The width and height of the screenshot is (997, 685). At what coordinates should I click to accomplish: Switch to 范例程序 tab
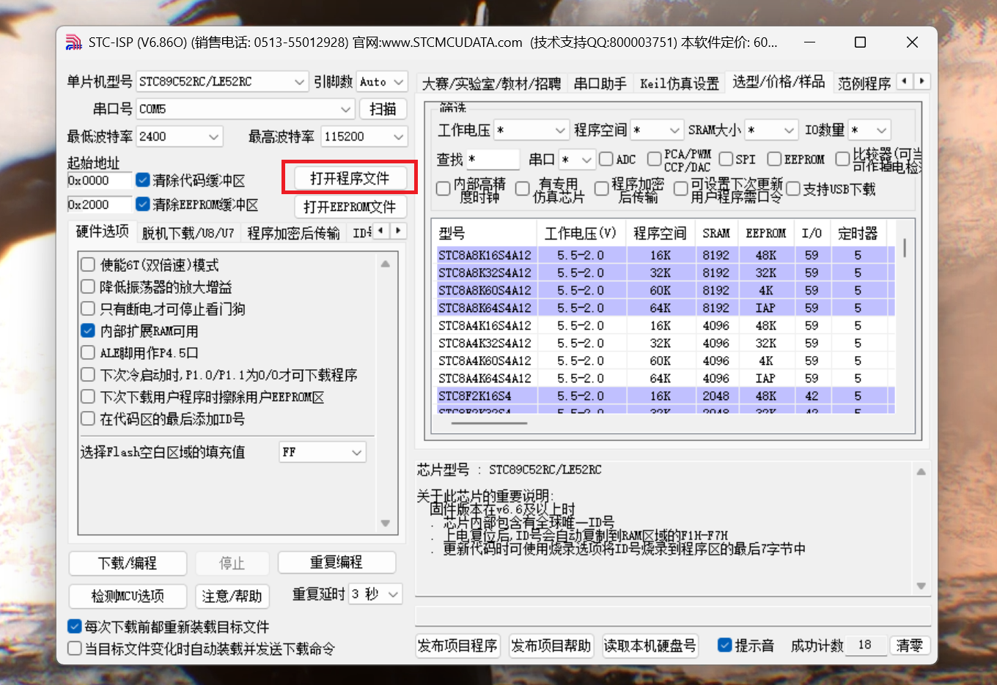pyautogui.click(x=864, y=84)
